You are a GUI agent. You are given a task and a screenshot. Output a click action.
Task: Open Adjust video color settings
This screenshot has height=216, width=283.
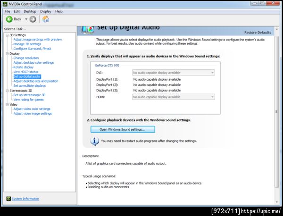pyautogui.click(x=32, y=109)
